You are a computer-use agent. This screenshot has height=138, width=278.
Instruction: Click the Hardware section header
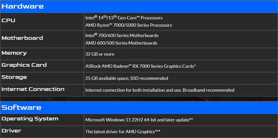[22, 6]
